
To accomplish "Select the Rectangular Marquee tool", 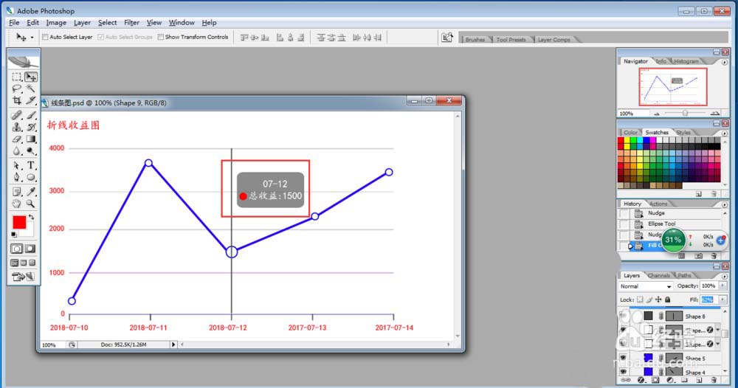I will point(16,77).
